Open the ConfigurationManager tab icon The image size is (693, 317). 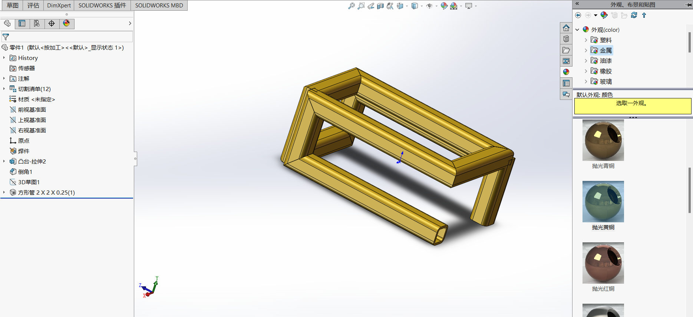tap(37, 23)
